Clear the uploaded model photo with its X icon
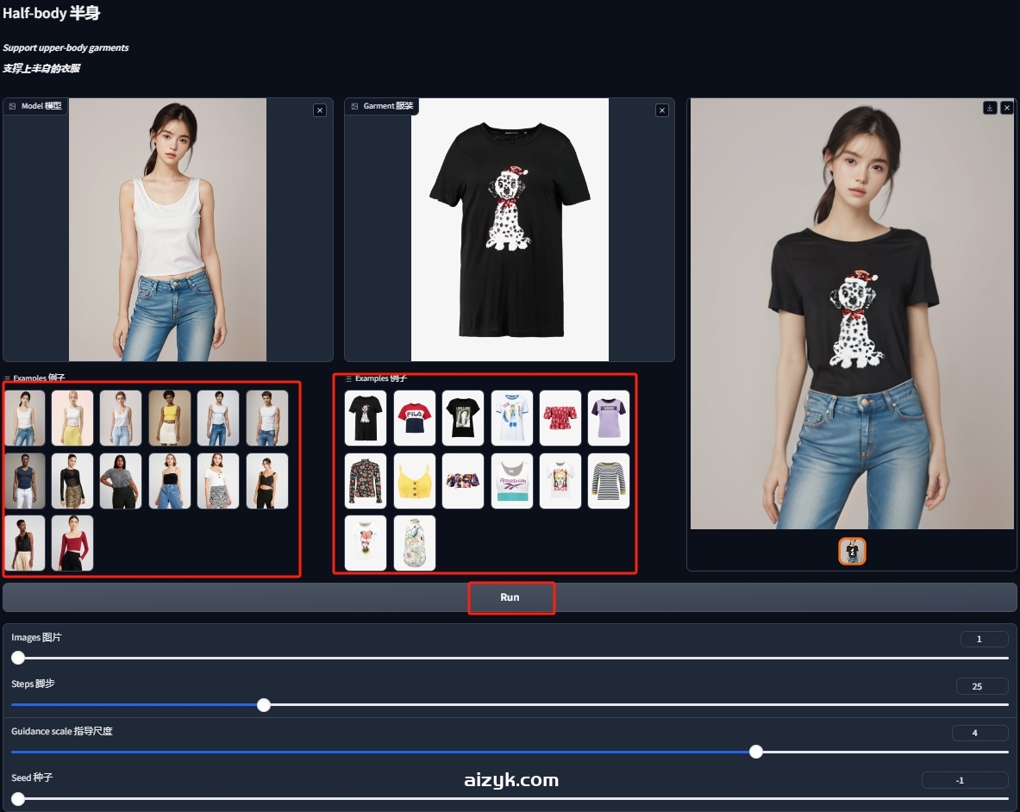 point(320,110)
